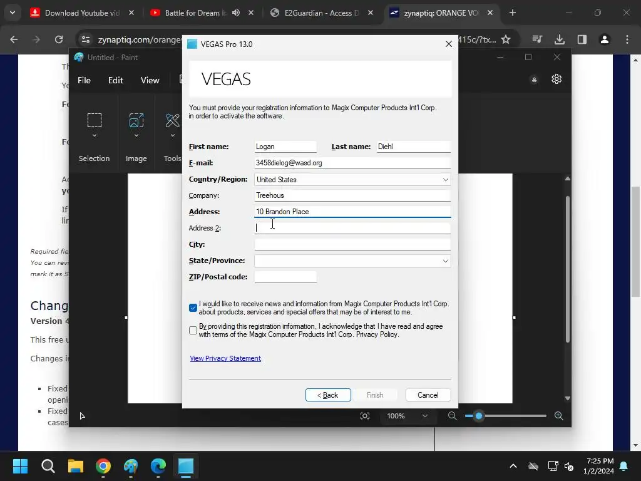Expand Paint Tools options chevron
Viewport: 641px width, 481px height.
(x=173, y=135)
